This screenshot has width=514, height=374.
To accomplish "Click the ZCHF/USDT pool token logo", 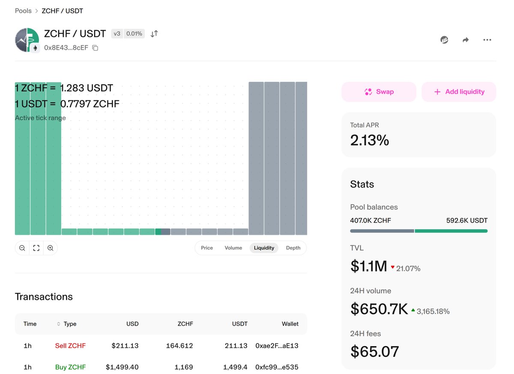I will pos(27,40).
